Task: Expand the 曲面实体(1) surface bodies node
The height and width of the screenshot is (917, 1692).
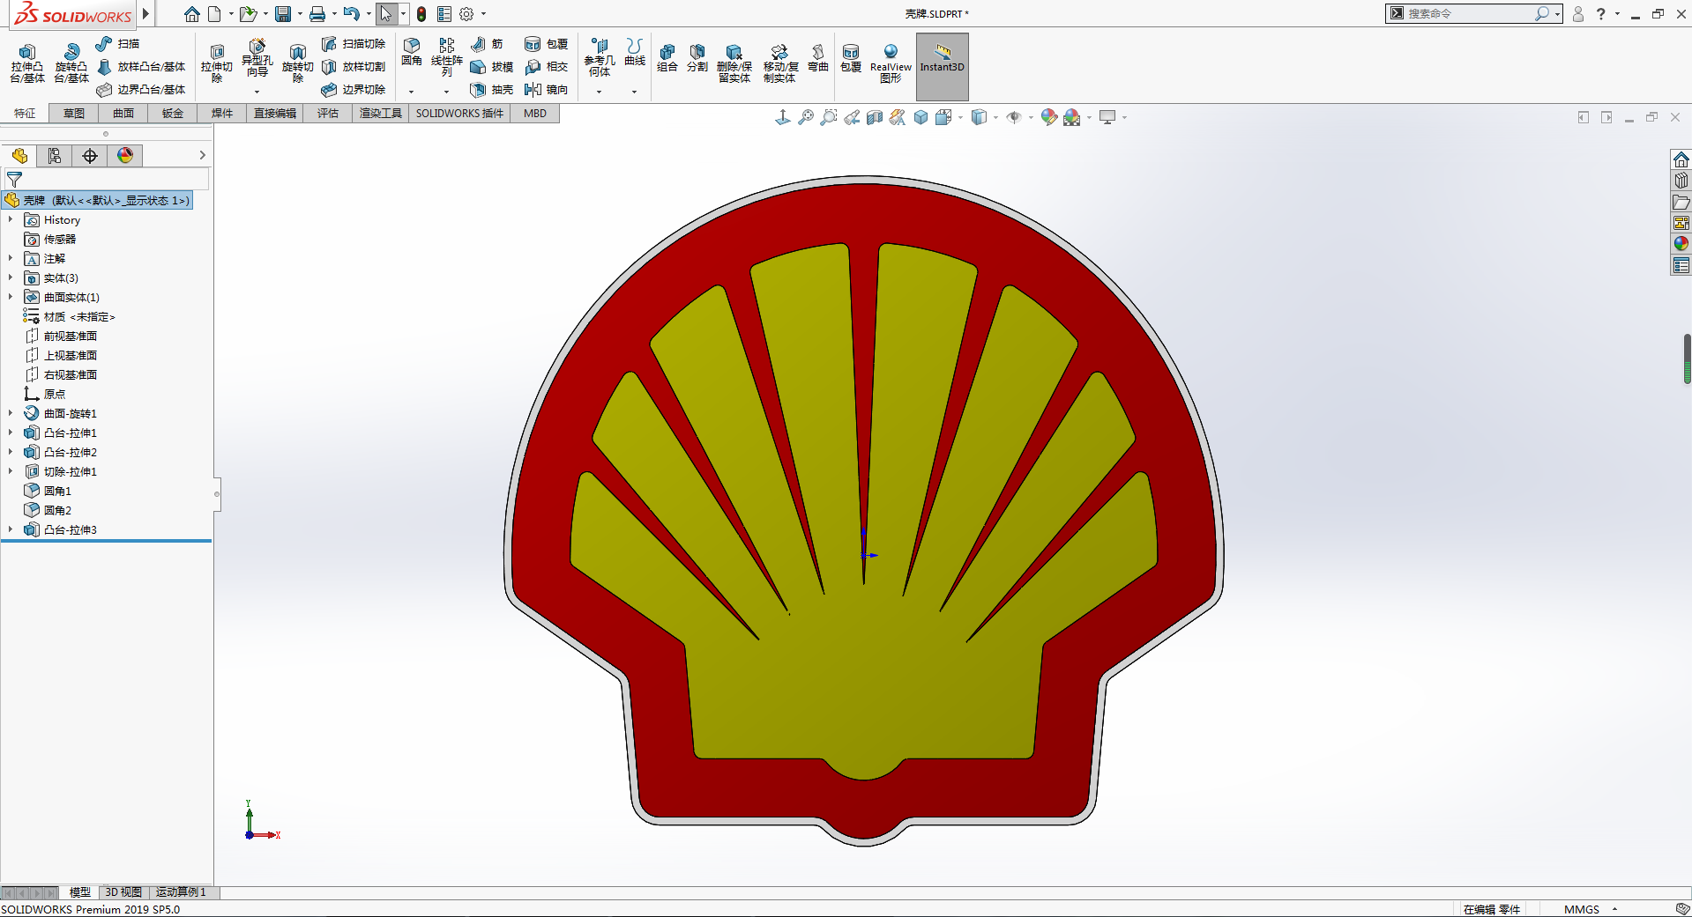Action: (11, 297)
